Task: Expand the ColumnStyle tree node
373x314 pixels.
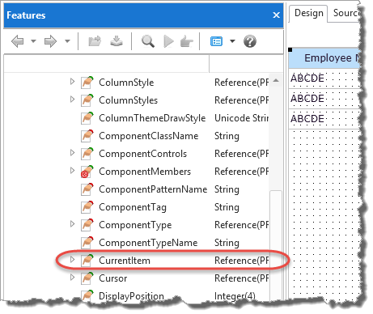Action: pyautogui.click(x=72, y=82)
